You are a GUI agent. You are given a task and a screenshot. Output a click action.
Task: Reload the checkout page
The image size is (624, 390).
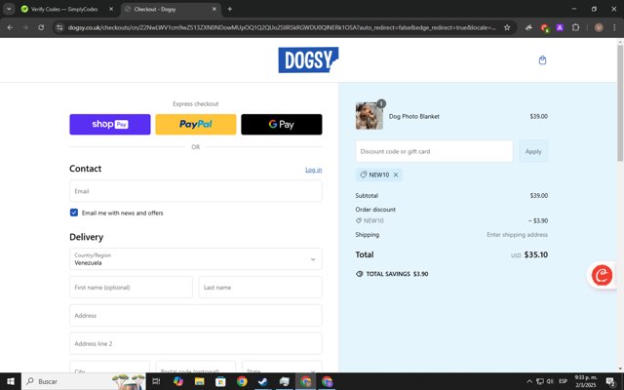[x=41, y=27]
